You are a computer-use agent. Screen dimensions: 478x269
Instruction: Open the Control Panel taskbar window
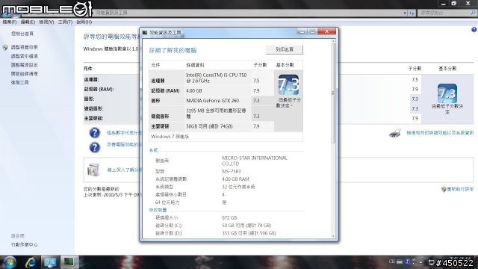[x=50, y=262]
